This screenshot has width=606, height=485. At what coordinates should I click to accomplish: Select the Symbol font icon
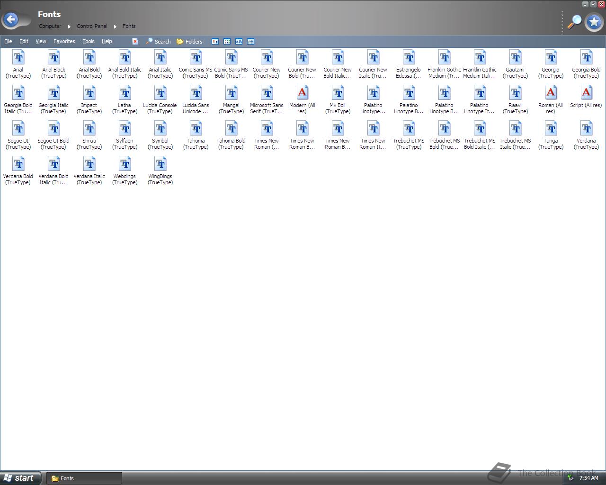[160, 135]
